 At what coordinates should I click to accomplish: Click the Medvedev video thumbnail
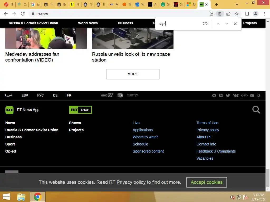46,38
